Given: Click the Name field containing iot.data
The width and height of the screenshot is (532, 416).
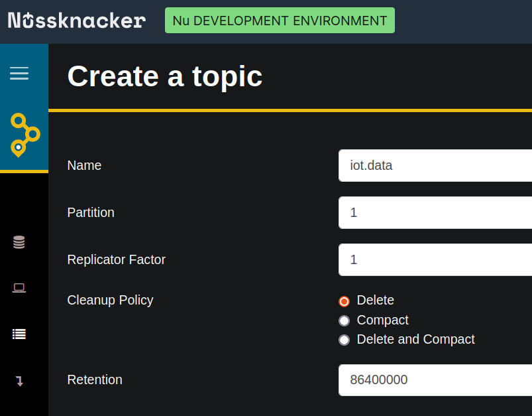Looking at the screenshot, I should pyautogui.click(x=435, y=165).
